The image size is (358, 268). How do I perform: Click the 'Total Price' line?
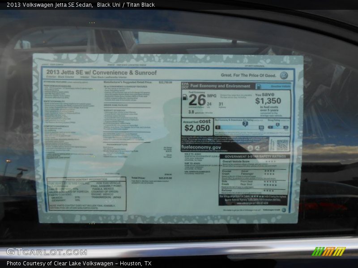[x=152, y=178]
